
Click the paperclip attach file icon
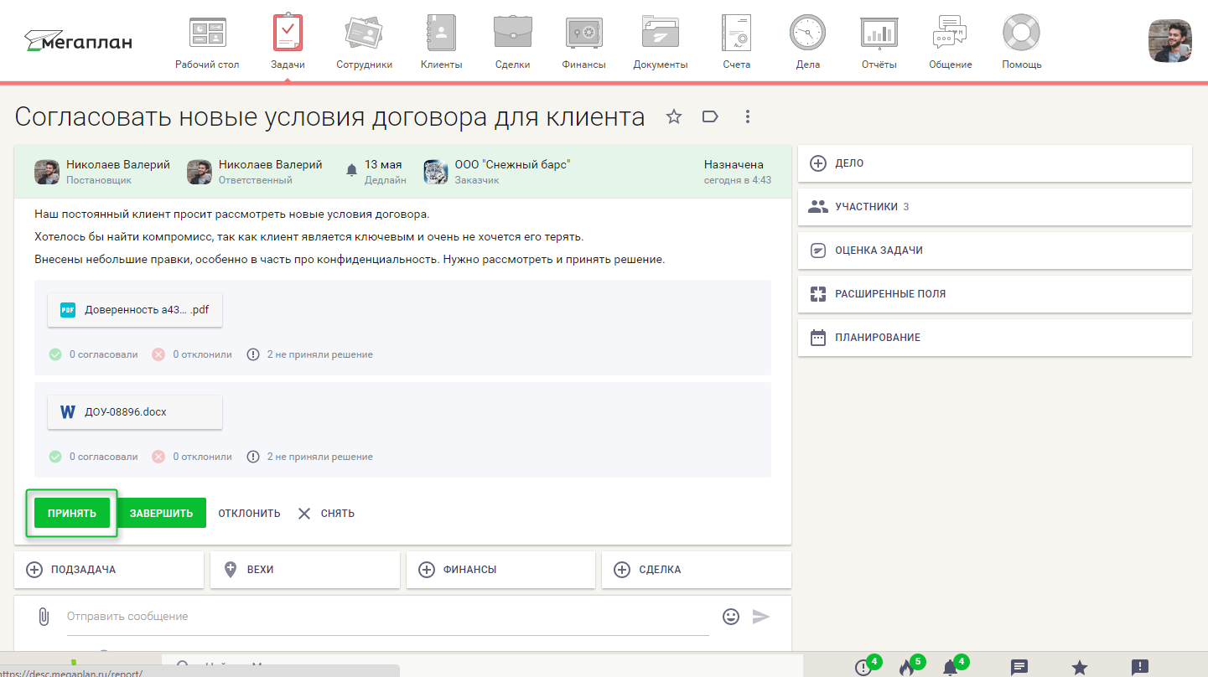coord(44,617)
